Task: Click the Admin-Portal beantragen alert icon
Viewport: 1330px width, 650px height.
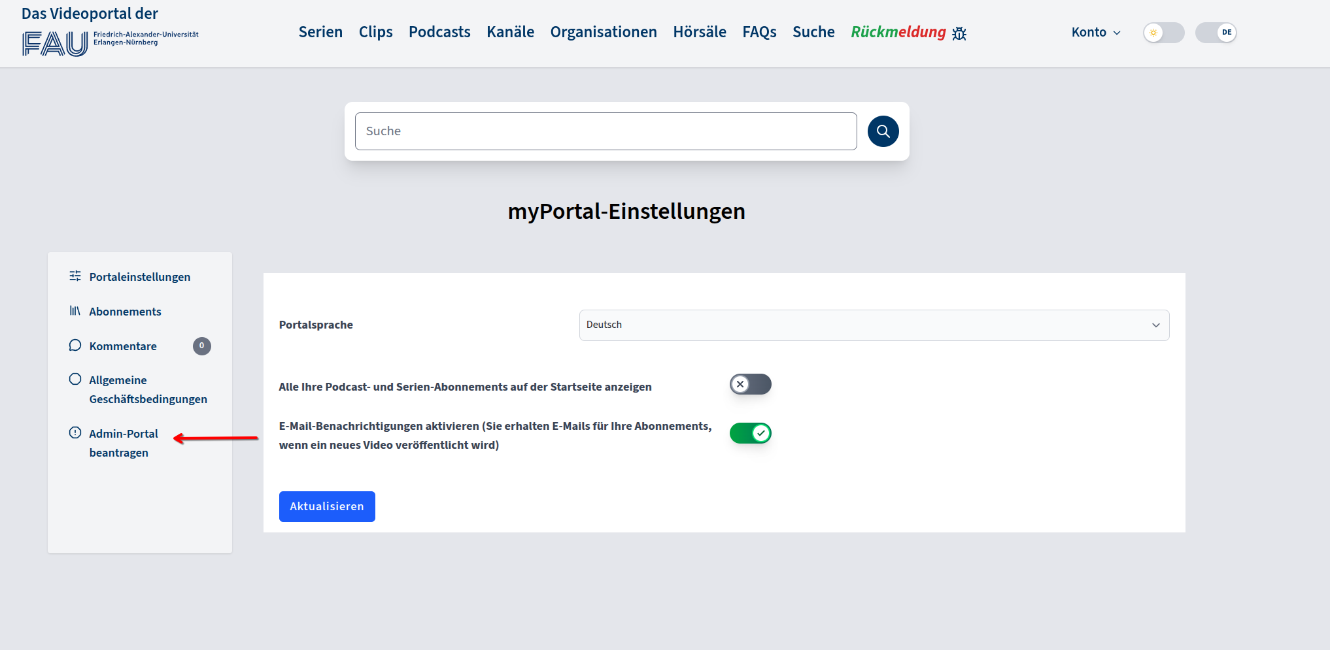Action: (75, 433)
